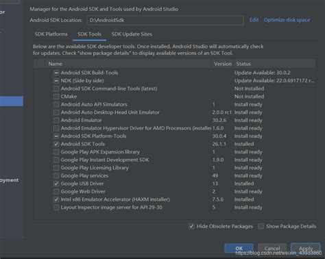This screenshot has width=325, height=259.
Task: Check Android Emulator Hypervisor Driver for AMD
Action: (56, 128)
